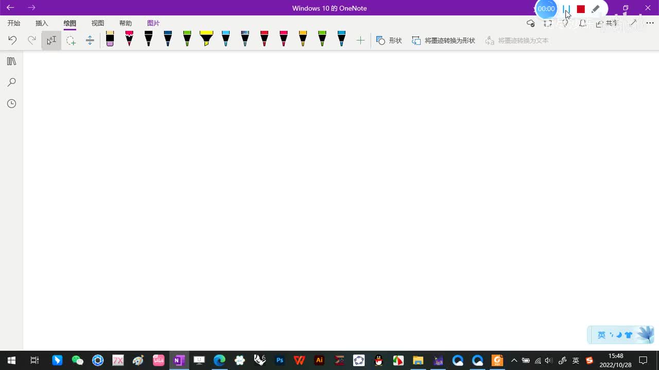The width and height of the screenshot is (659, 370).
Task: Expand the hidden system tray icons
Action: (x=514, y=360)
